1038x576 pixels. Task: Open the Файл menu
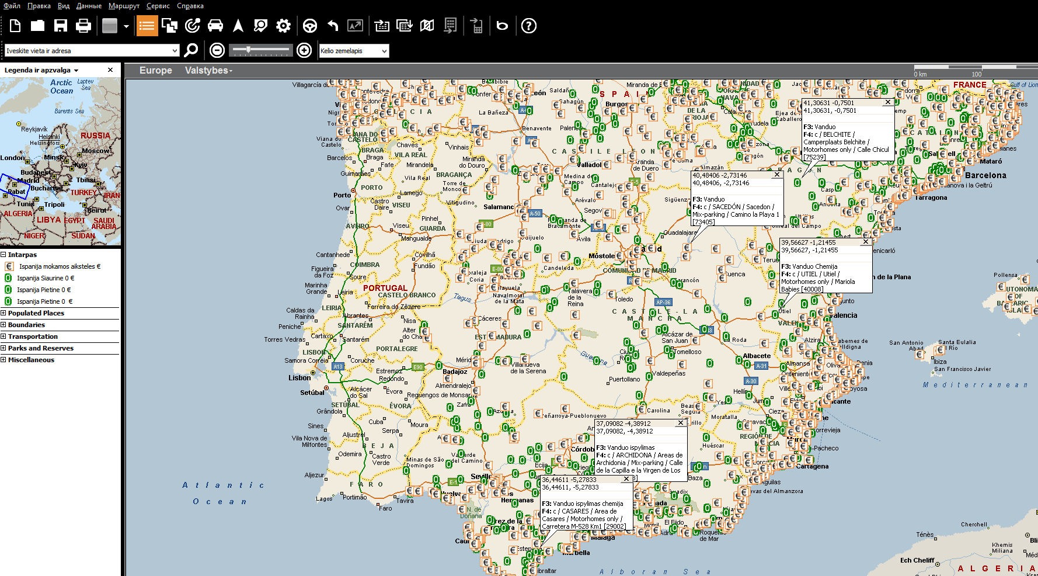(12, 6)
